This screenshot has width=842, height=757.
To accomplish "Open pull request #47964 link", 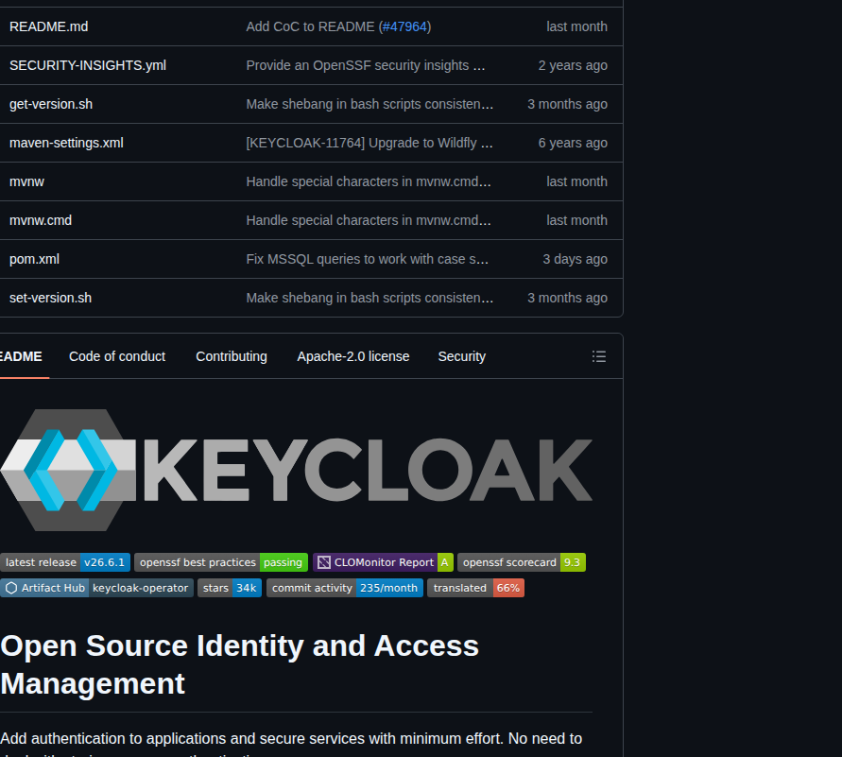I will click(404, 26).
